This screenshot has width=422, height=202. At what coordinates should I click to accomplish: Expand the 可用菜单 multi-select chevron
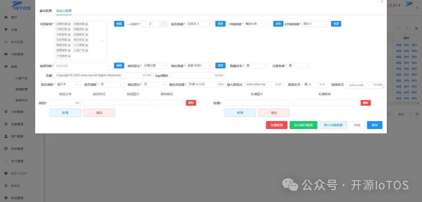pos(102,41)
